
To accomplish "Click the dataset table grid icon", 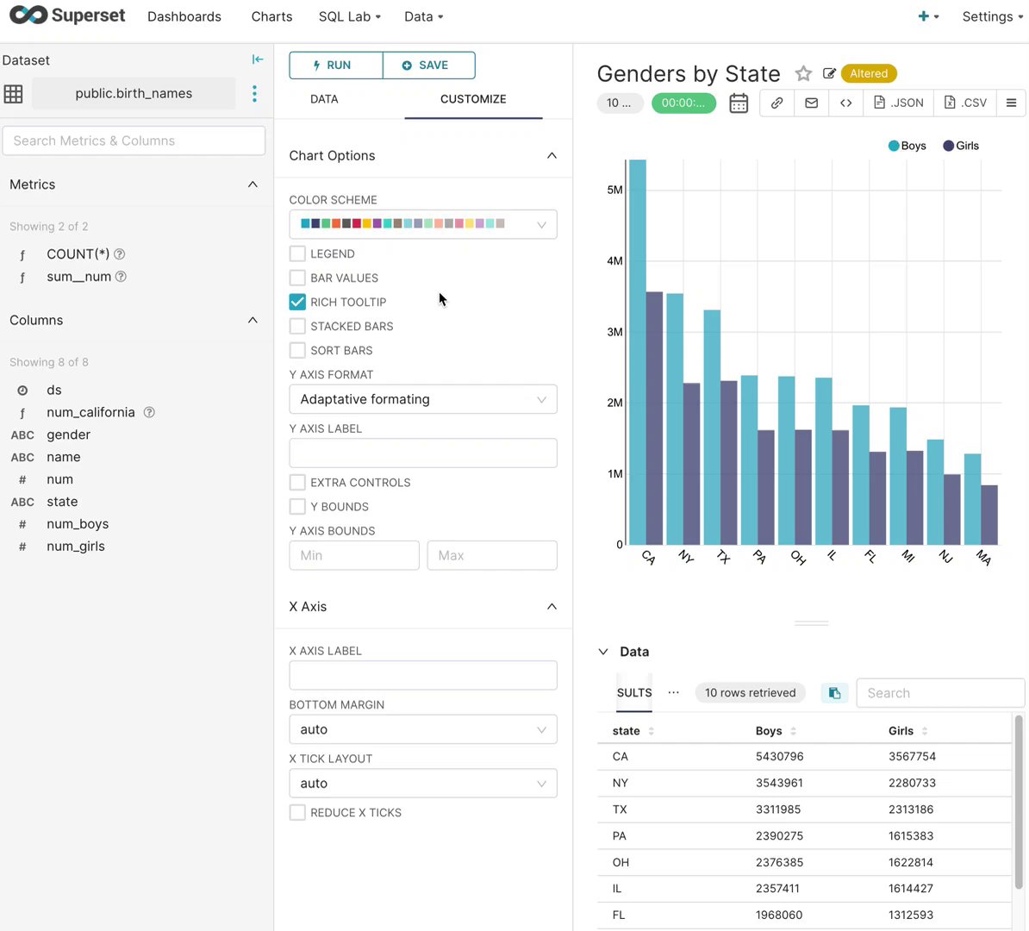I will click(13, 94).
